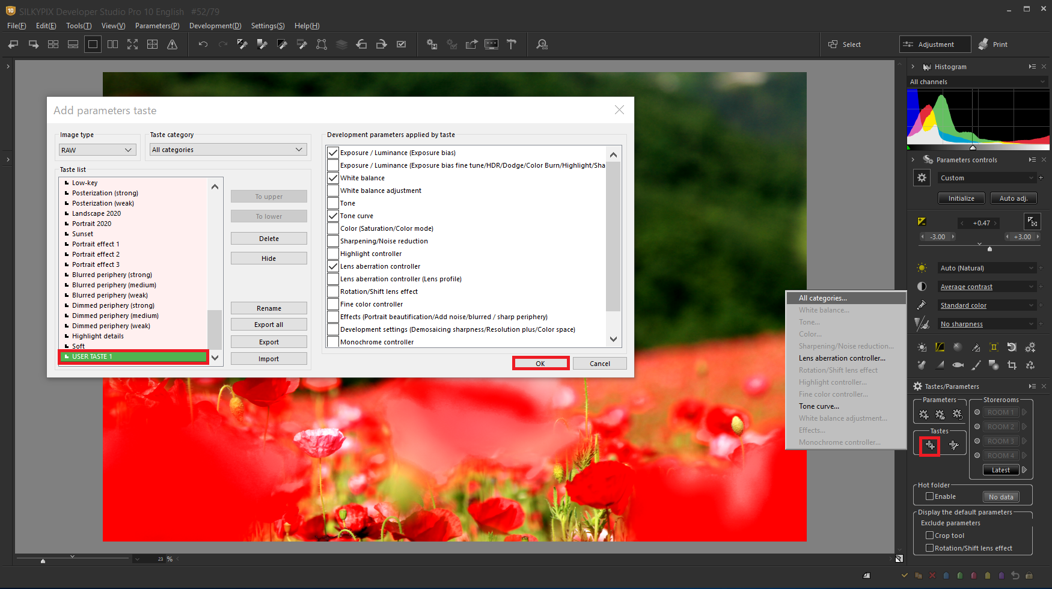1052x589 pixels.
Task: Click the Auto adj. button
Action: pos(1013,198)
